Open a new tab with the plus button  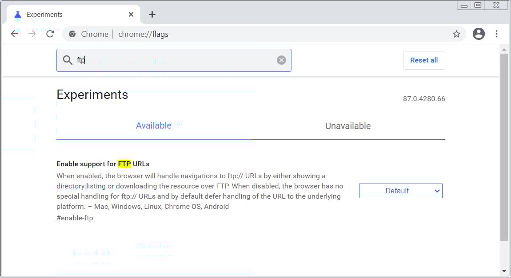(x=152, y=14)
